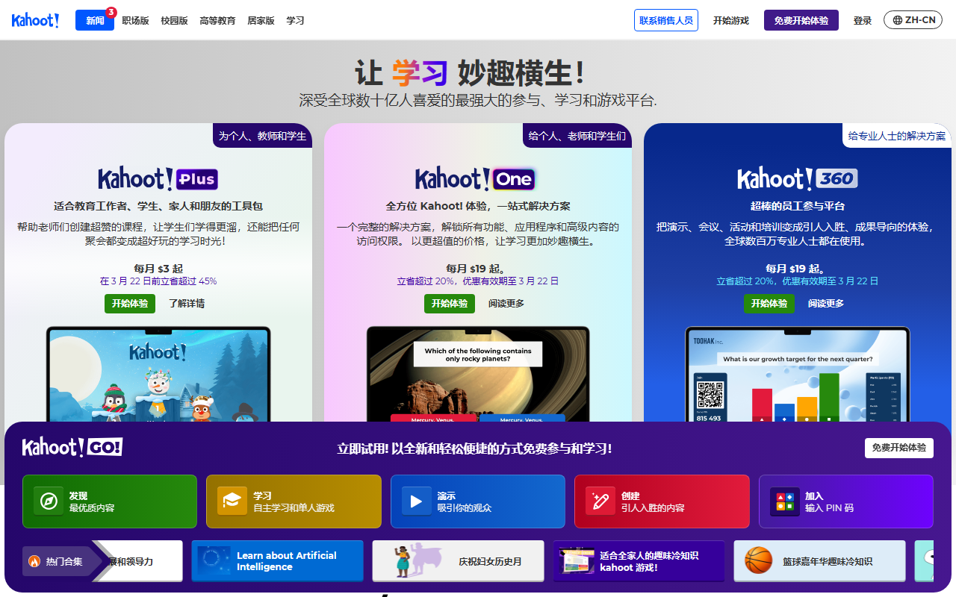Open the 职场版 menu

[x=134, y=20]
